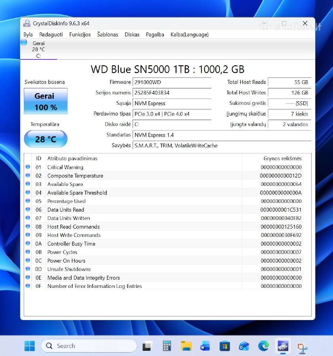Open the Funkcijos menu
Viewport: 333px width, 356px height.
(x=80, y=34)
